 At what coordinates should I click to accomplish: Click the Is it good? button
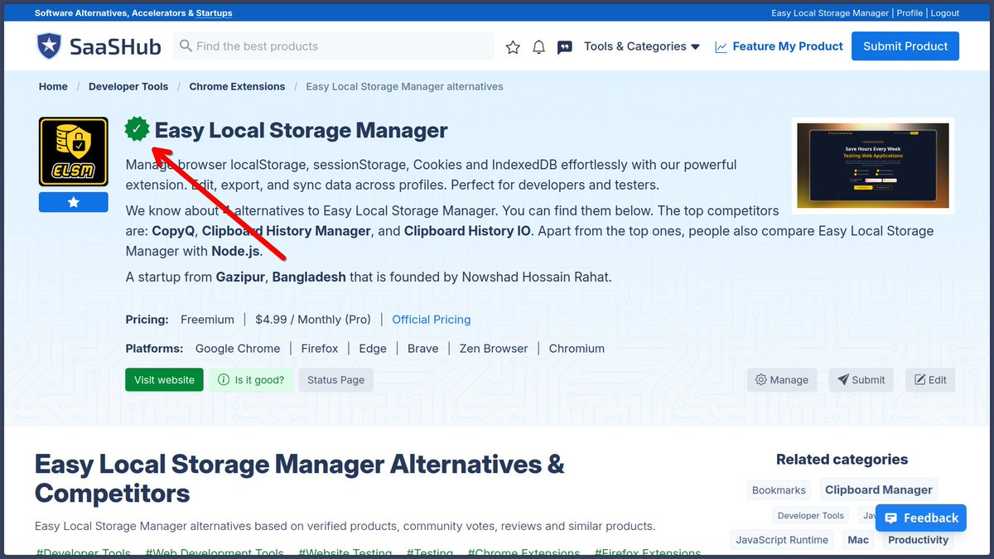pyautogui.click(x=251, y=380)
